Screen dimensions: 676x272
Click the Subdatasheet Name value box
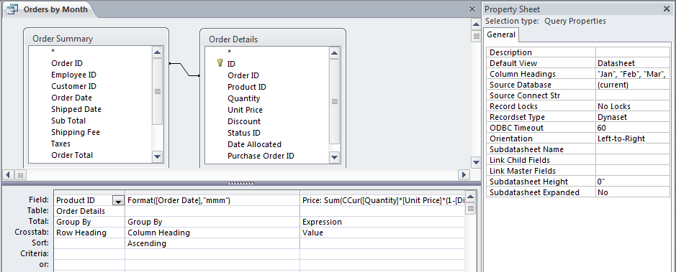click(633, 149)
